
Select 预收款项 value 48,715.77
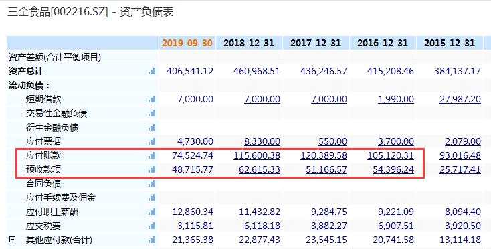point(193,170)
